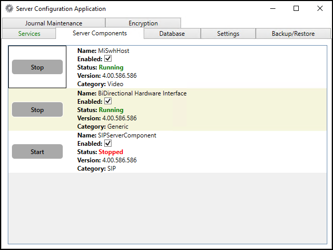Stop the MiSwhHost component
This screenshot has width=333, height=250.
[37, 67]
